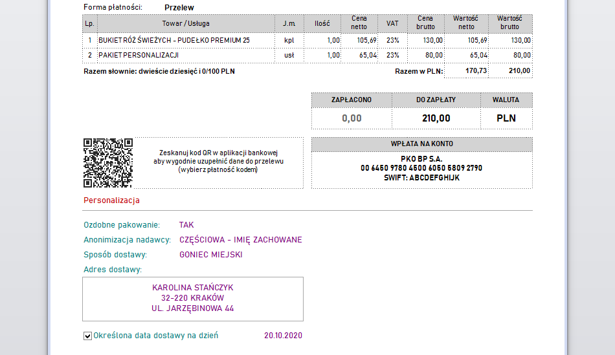615x355 pixels.
Task: Click the 'Przelew' payment method value
Action: 179,8
